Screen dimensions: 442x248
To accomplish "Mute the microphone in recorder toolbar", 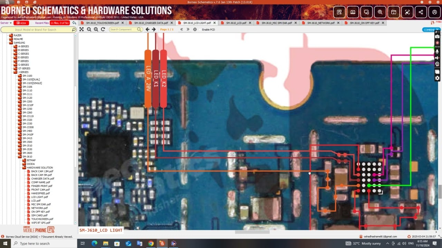I will [437, 52].
